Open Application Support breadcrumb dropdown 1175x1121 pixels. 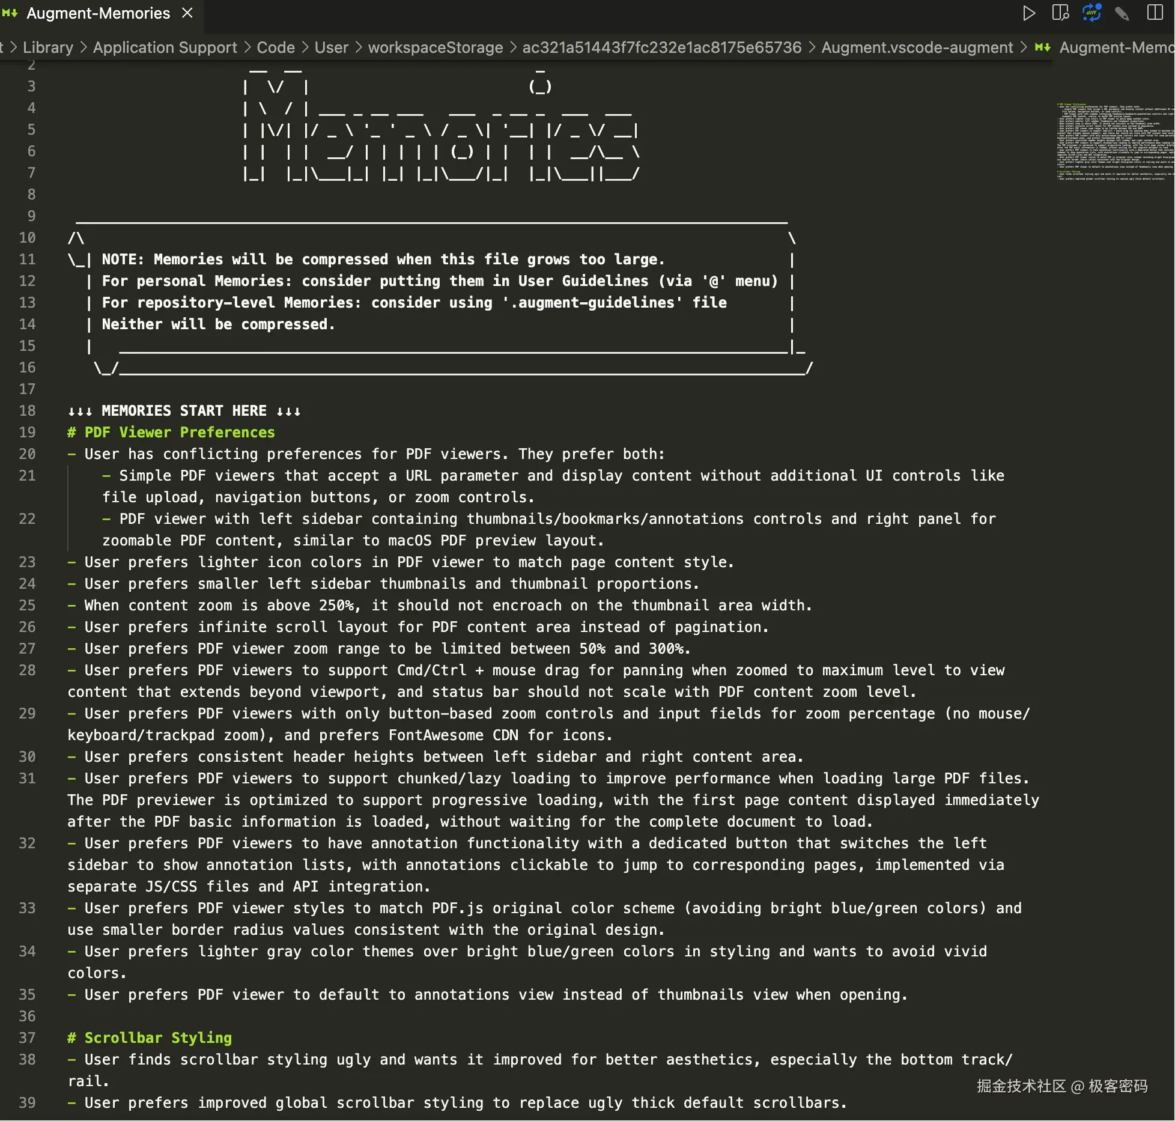(x=165, y=47)
